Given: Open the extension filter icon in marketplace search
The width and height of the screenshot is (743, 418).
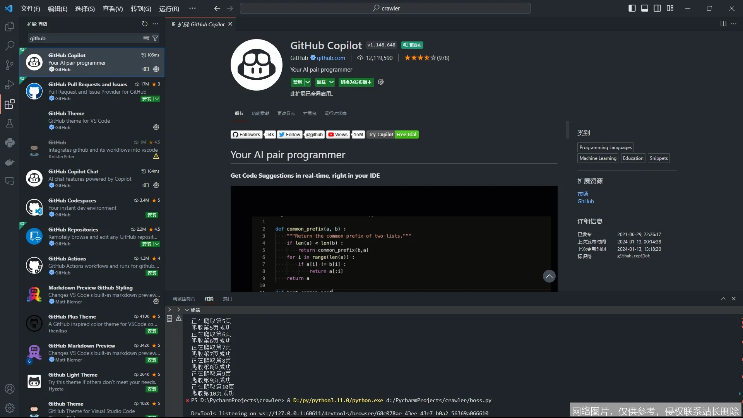Looking at the screenshot, I should coord(155,38).
